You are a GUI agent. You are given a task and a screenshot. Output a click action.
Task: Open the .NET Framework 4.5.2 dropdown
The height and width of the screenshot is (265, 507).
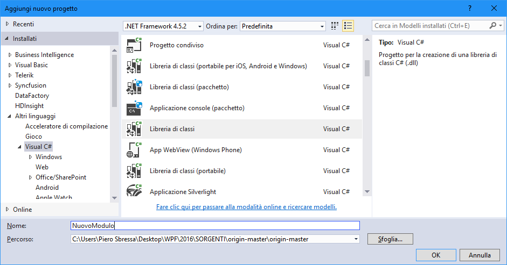tap(163, 26)
